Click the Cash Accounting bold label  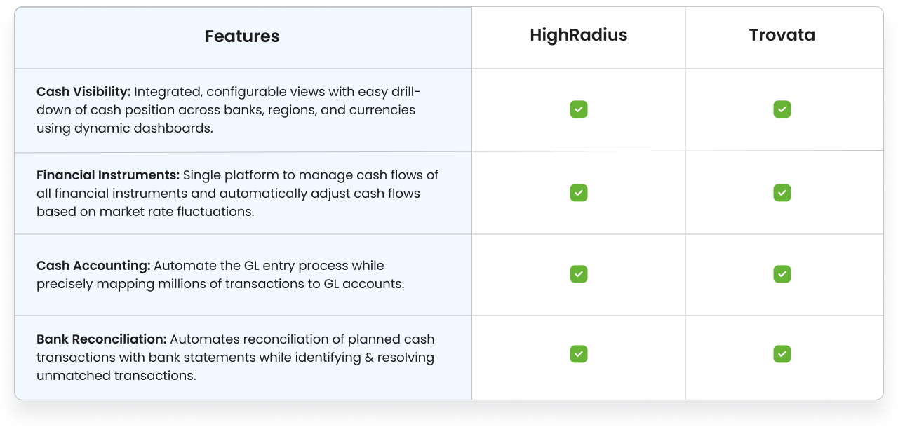pyautogui.click(x=93, y=266)
